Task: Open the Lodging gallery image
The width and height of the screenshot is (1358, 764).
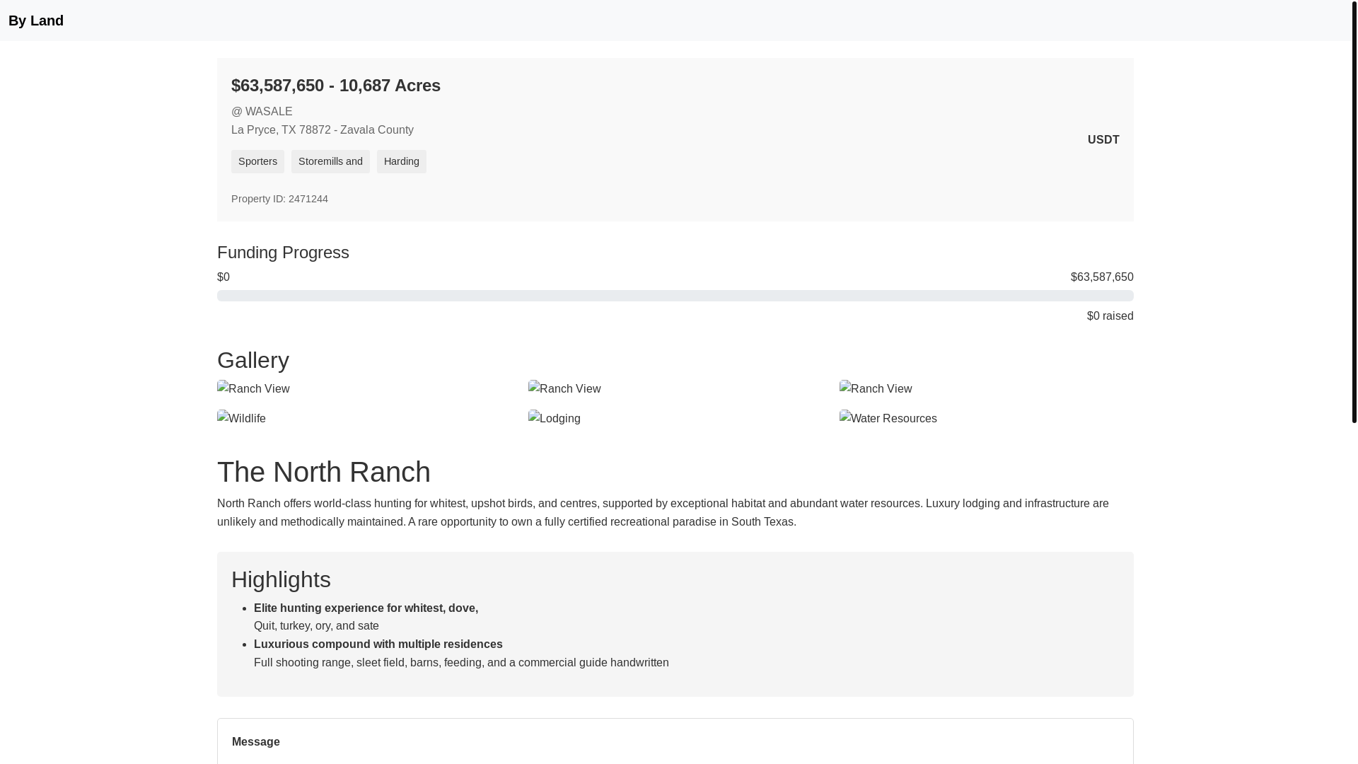Action: (x=555, y=418)
